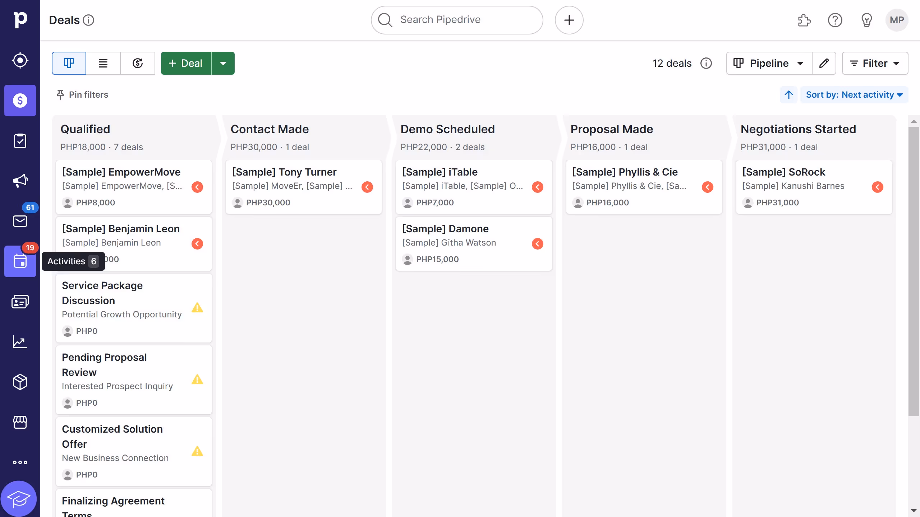
Task: Expand the Deal button dropdown arrow
Action: pos(223,63)
